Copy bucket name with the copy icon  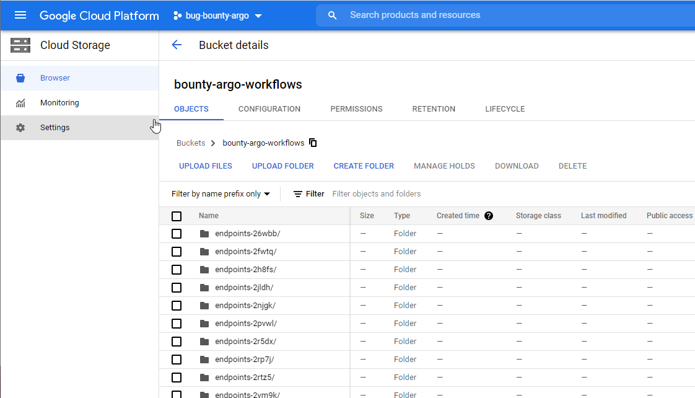(313, 143)
